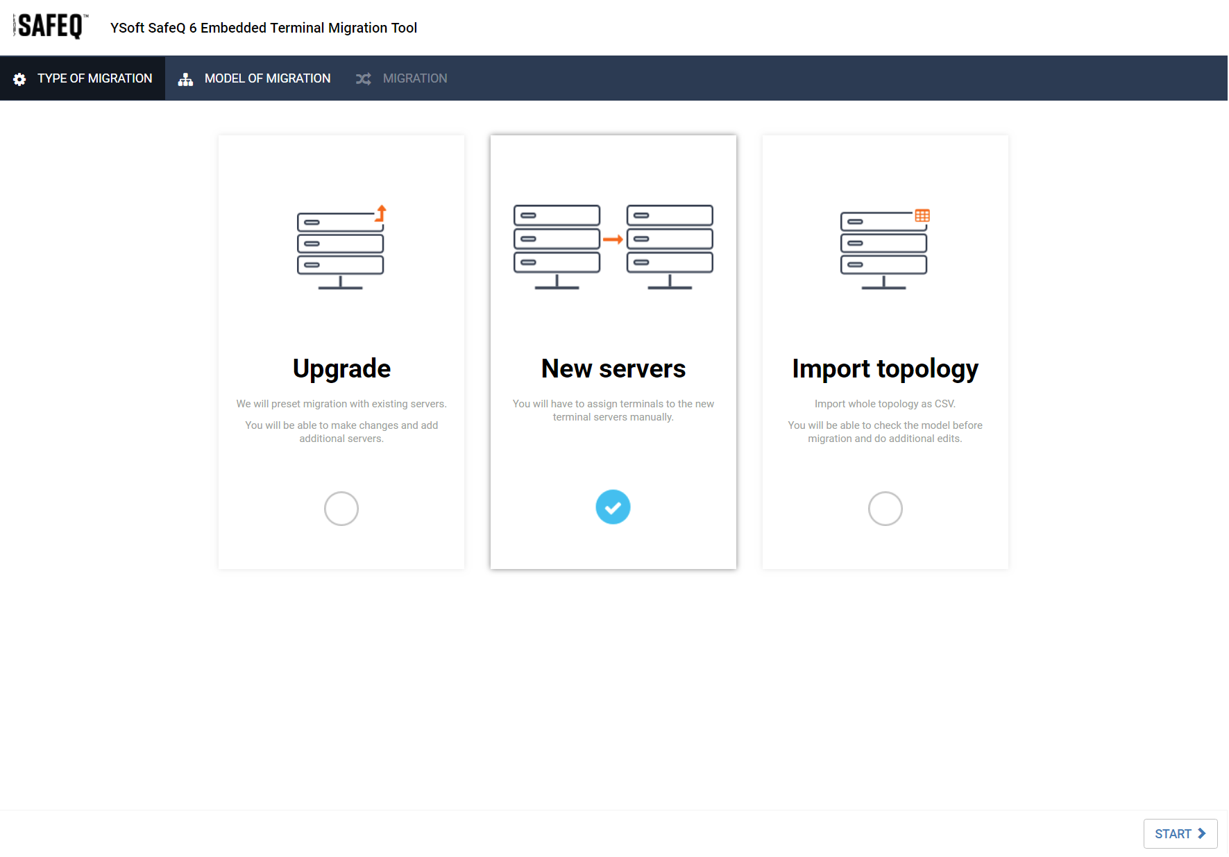Click the shuffle arrows icon beside Migration
Screen dimensions: 1229x857
(363, 79)
